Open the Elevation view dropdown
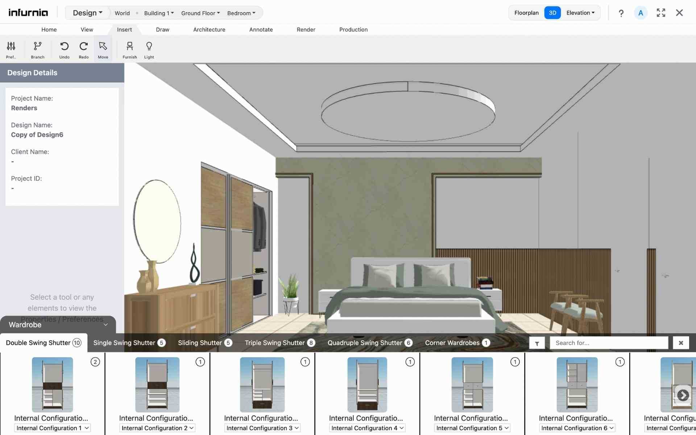The width and height of the screenshot is (696, 435). tap(580, 13)
